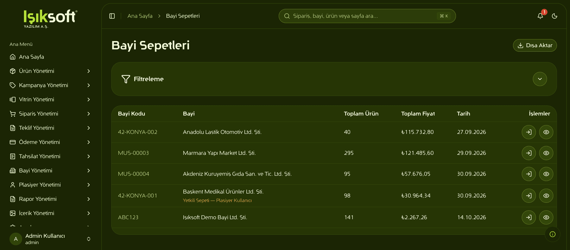The image size is (570, 250).
Task: Go to Ana Sayfa breadcrumb link
Action: (140, 16)
